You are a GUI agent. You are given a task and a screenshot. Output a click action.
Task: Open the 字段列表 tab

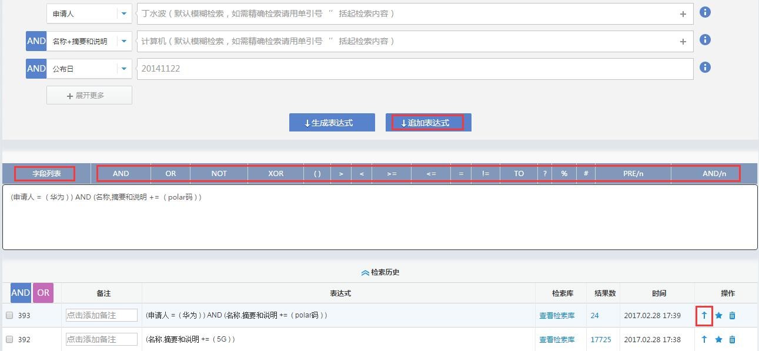46,174
